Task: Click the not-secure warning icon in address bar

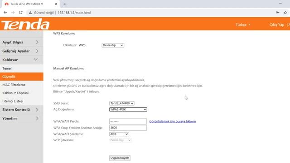Action: point(30,13)
